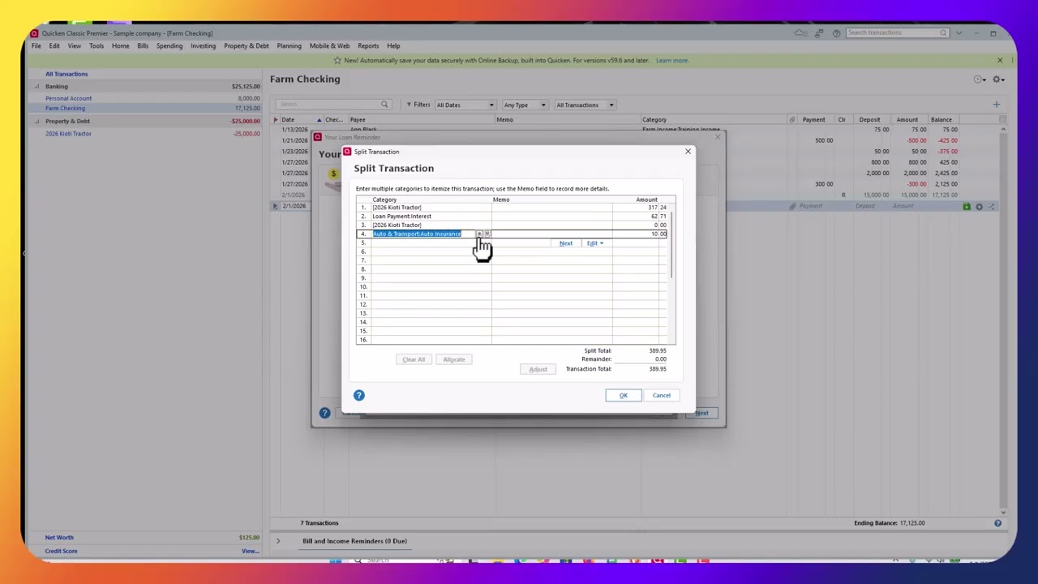Click the paperclip icon in new transaction row
This screenshot has width=1038, height=584.
tap(792, 206)
